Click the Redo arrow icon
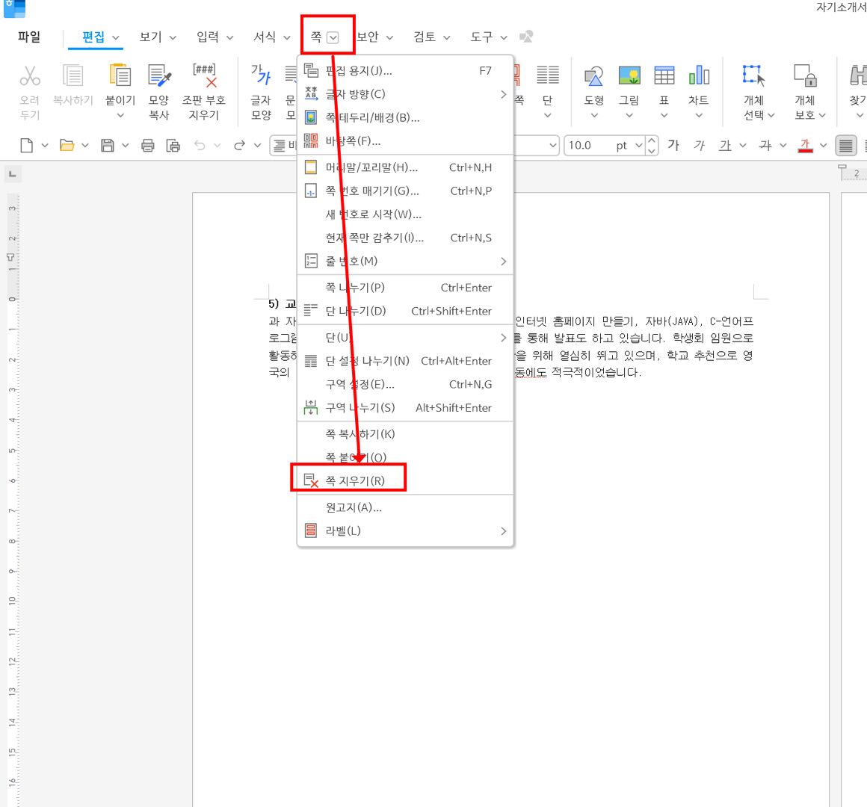Image resolution: width=867 pixels, height=807 pixels. tap(239, 146)
